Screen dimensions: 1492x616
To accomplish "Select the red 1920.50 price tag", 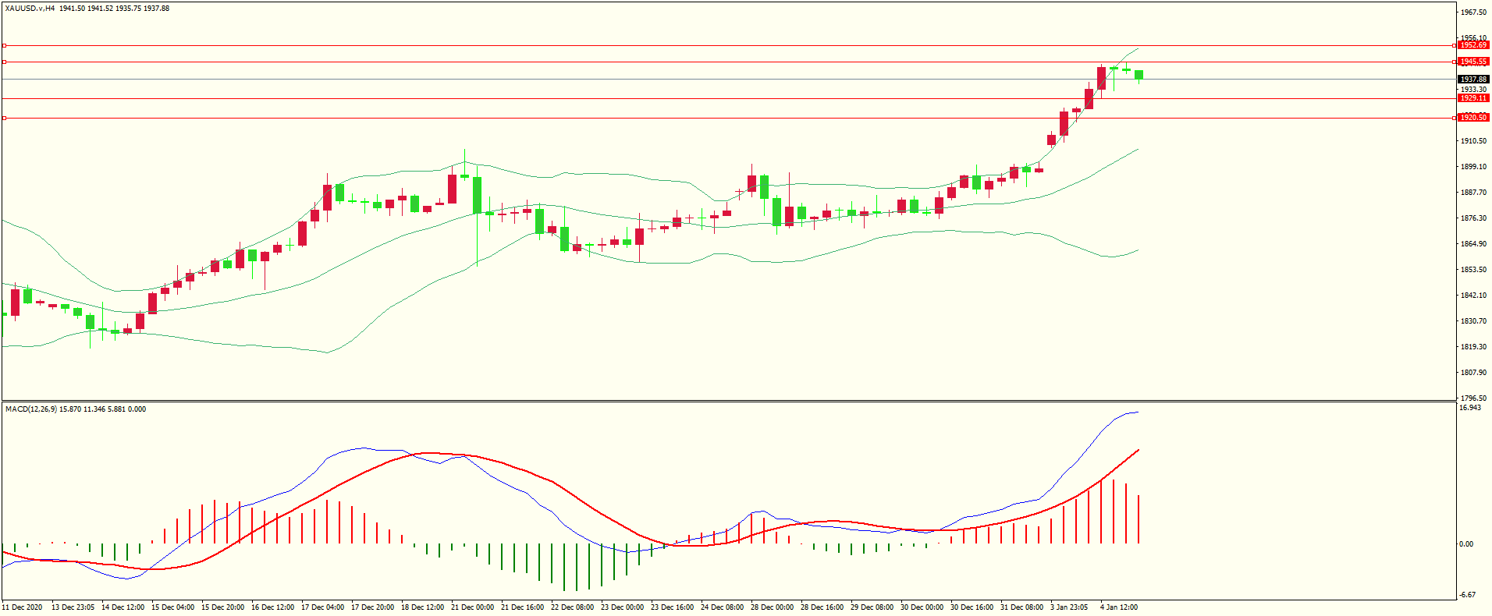I will click(x=1474, y=118).
